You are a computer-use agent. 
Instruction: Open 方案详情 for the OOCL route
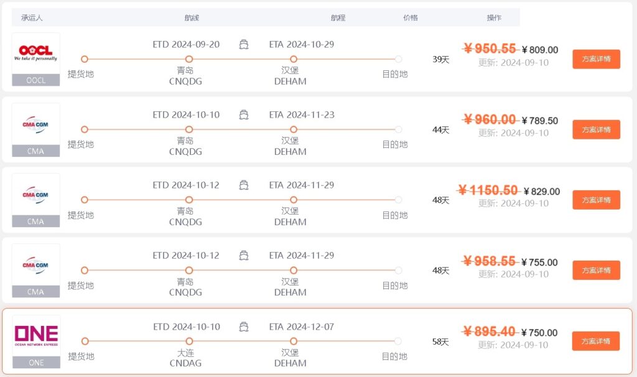point(597,59)
